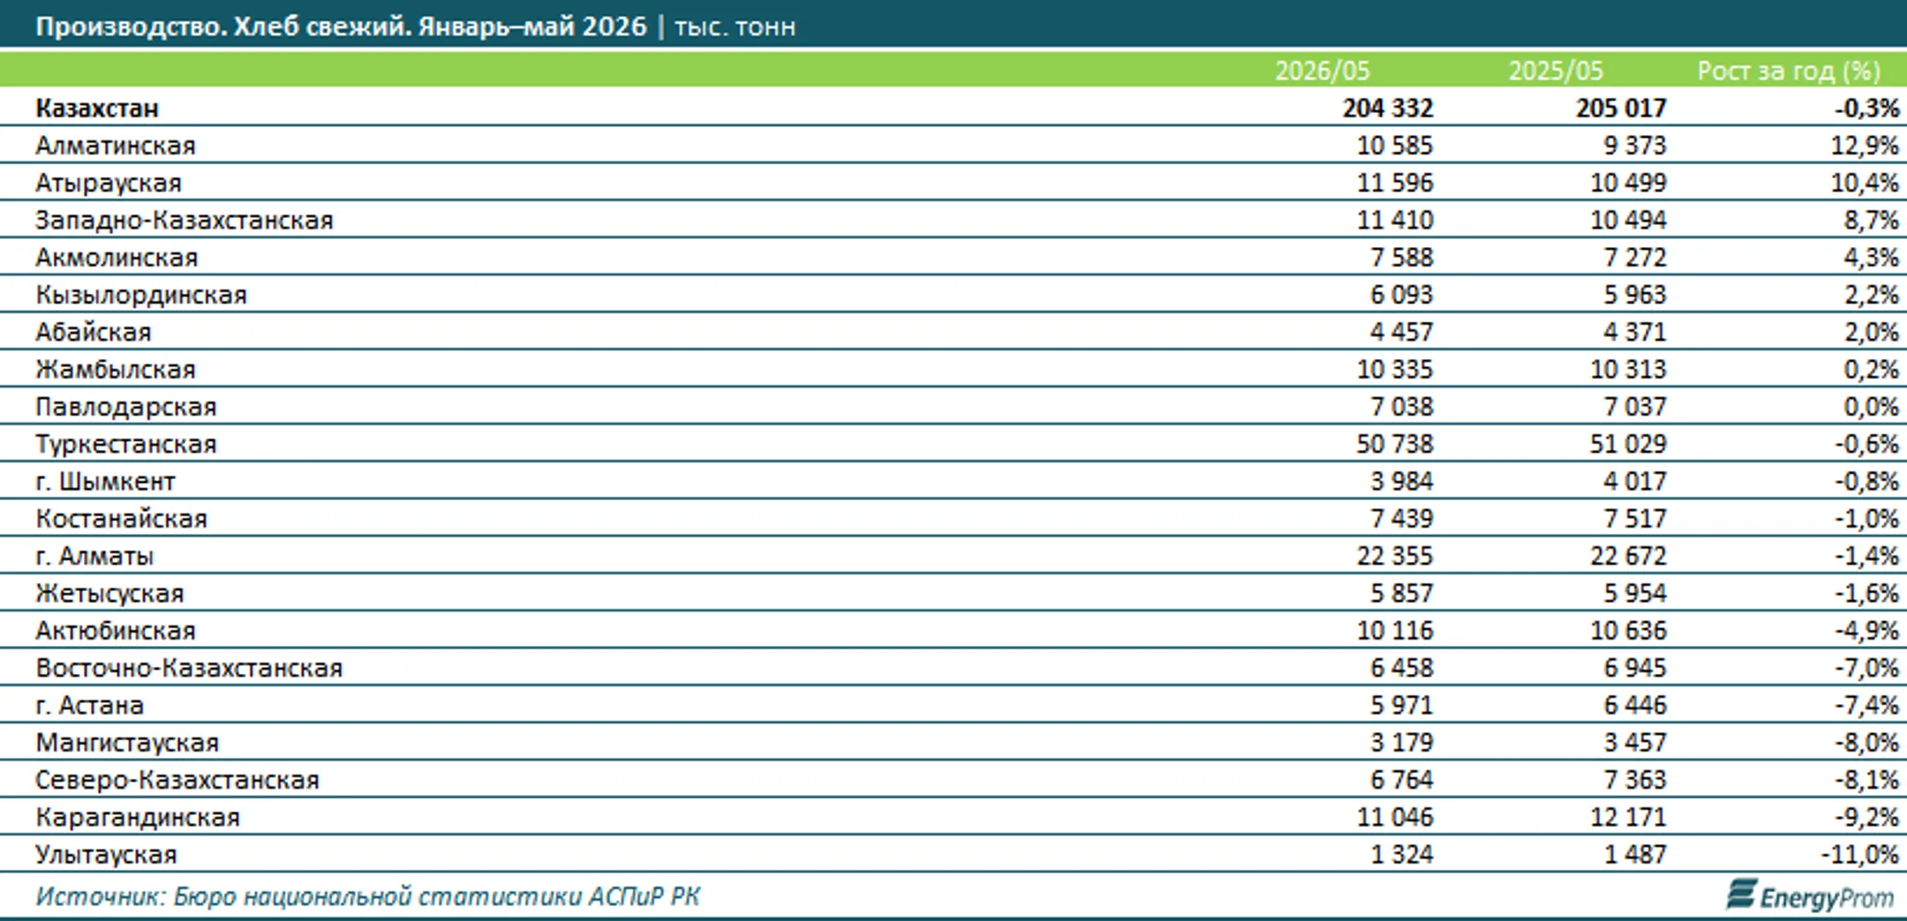
Task: Select the table title 'Производство. Хлеб свежий'
Action: (222, 26)
